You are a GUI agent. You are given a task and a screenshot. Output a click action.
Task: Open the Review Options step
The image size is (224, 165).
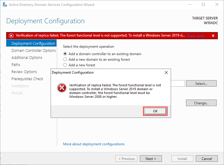(x=24, y=72)
